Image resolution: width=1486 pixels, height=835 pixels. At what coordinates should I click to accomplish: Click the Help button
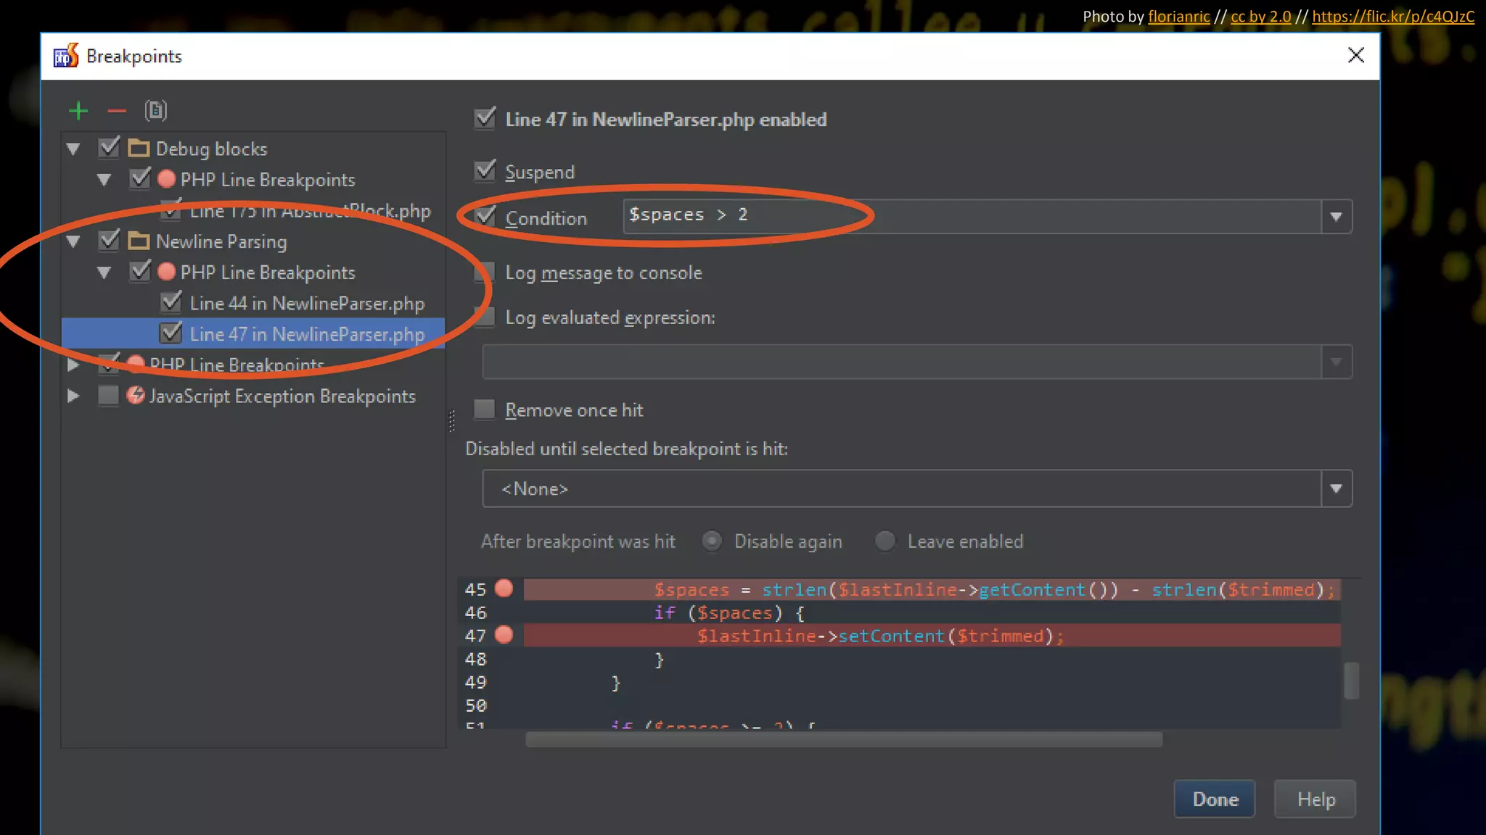1315,799
